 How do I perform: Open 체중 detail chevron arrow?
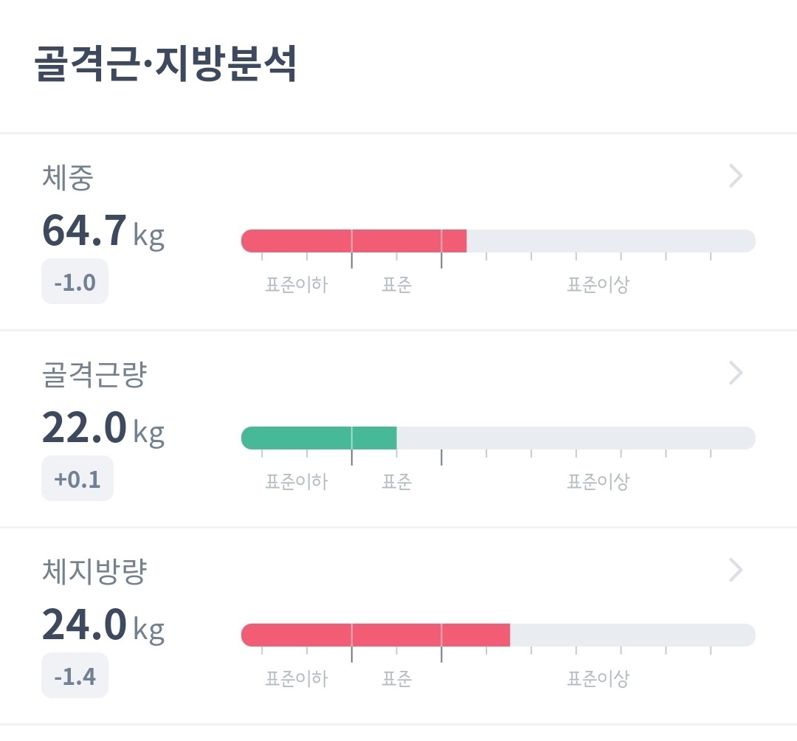(736, 176)
